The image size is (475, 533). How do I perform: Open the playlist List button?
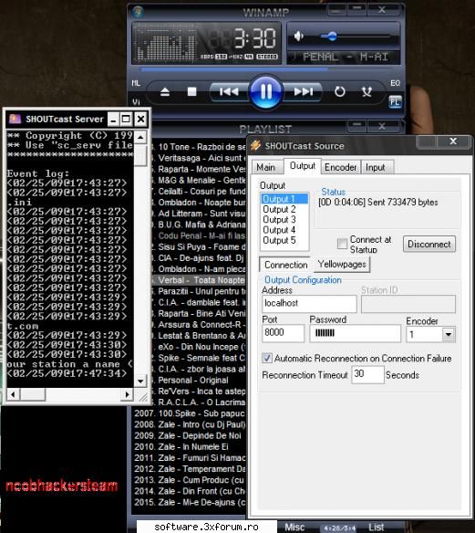pyautogui.click(x=377, y=528)
